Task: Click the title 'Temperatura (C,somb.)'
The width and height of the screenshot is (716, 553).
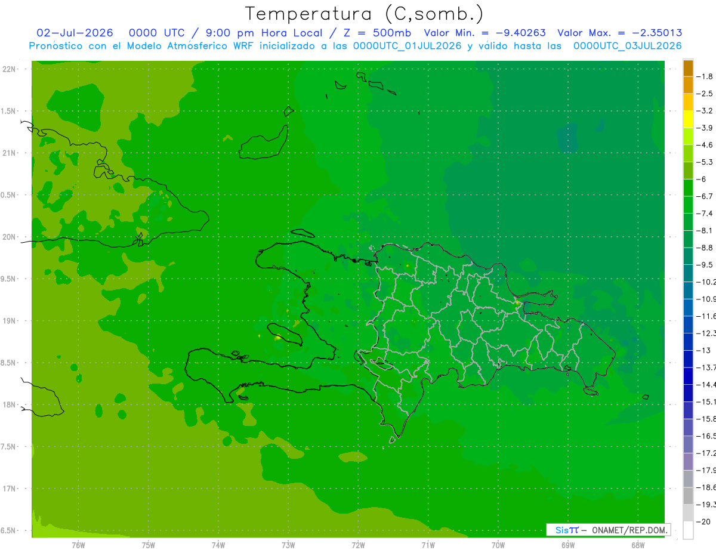Action: click(363, 14)
